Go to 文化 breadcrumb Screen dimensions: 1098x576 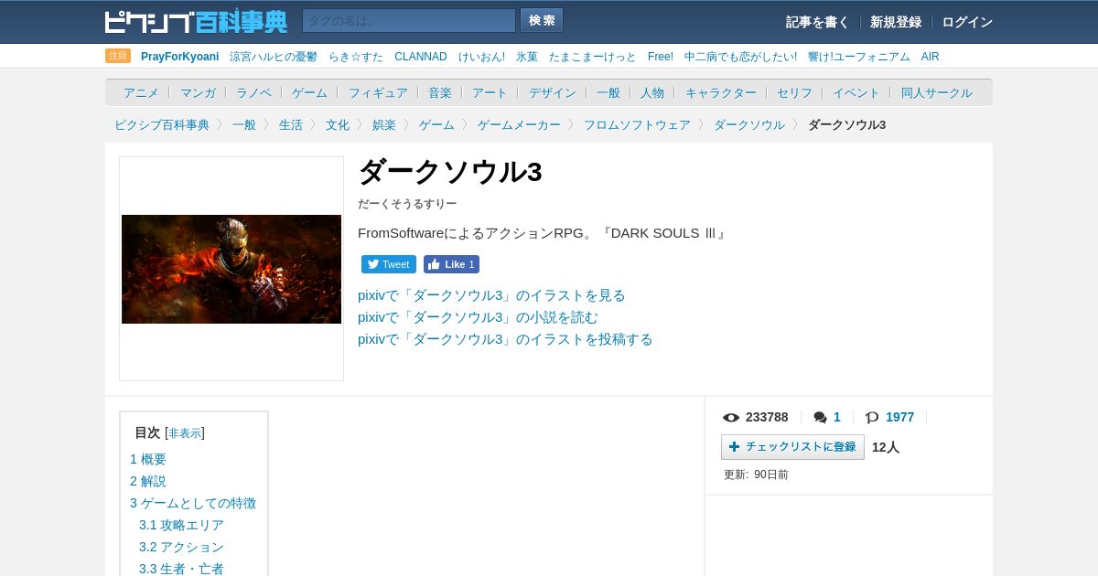pyautogui.click(x=338, y=124)
